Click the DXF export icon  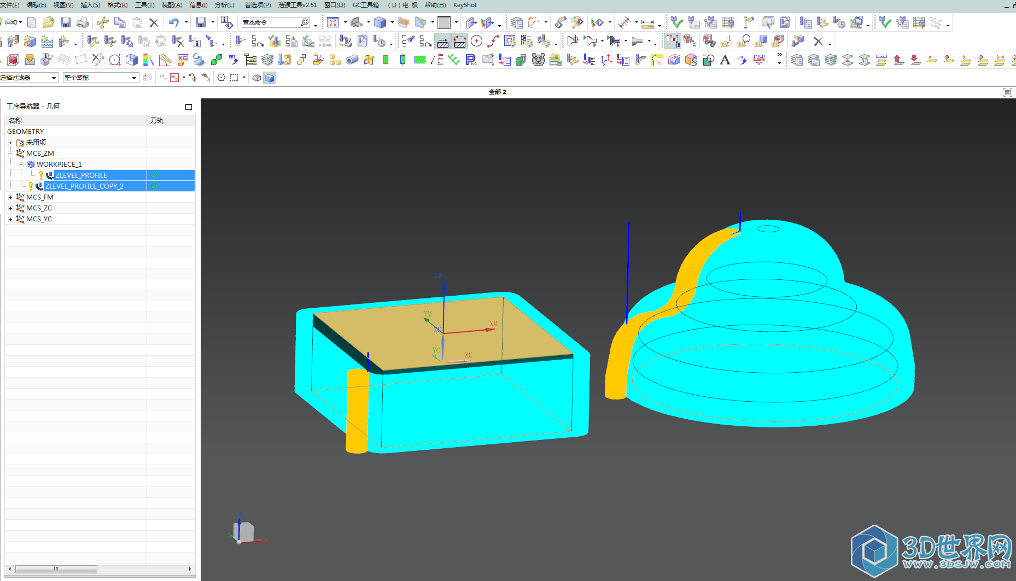point(742,60)
